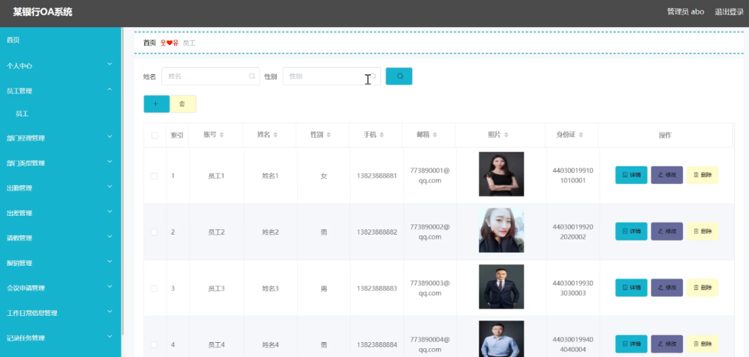Click the photo of 员工2
Image resolution: width=749 pixels, height=357 pixels.
[501, 230]
